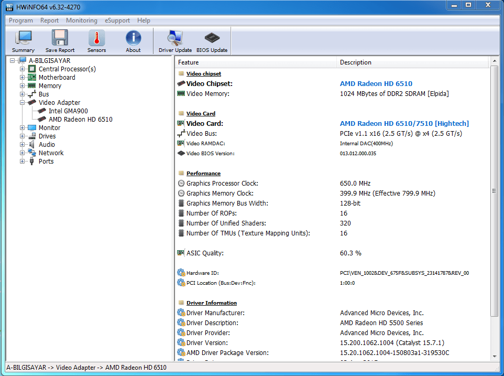The width and height of the screenshot is (504, 376).
Task: Click the HWiNFO64 title bar app icon
Action: [x=9, y=7]
